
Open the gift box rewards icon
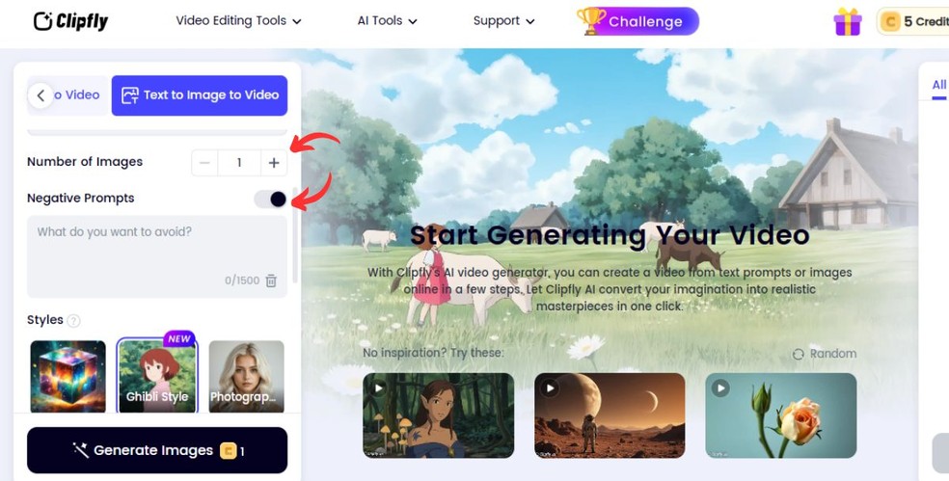pyautogui.click(x=848, y=22)
